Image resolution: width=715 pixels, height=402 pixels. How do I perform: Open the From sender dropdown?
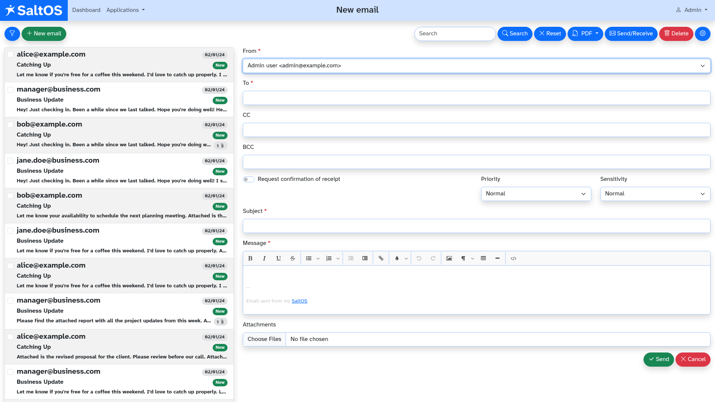[476, 66]
